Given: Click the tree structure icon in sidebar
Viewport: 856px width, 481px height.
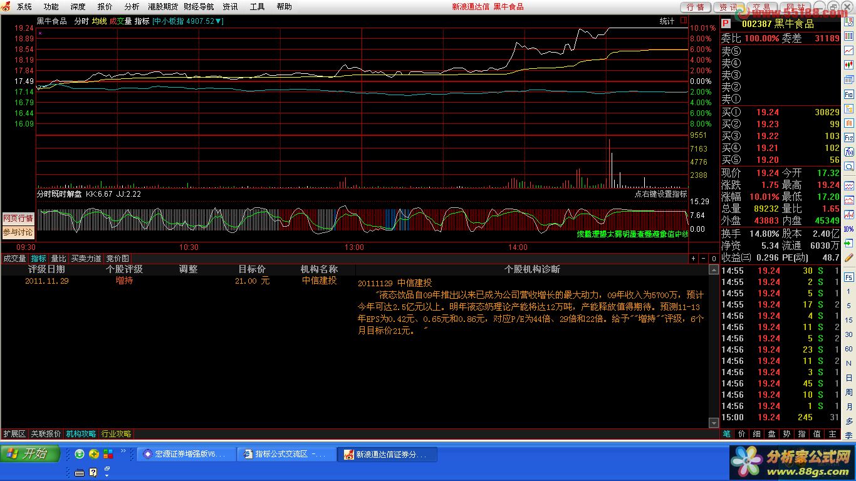Looking at the screenshot, I should (848, 108).
